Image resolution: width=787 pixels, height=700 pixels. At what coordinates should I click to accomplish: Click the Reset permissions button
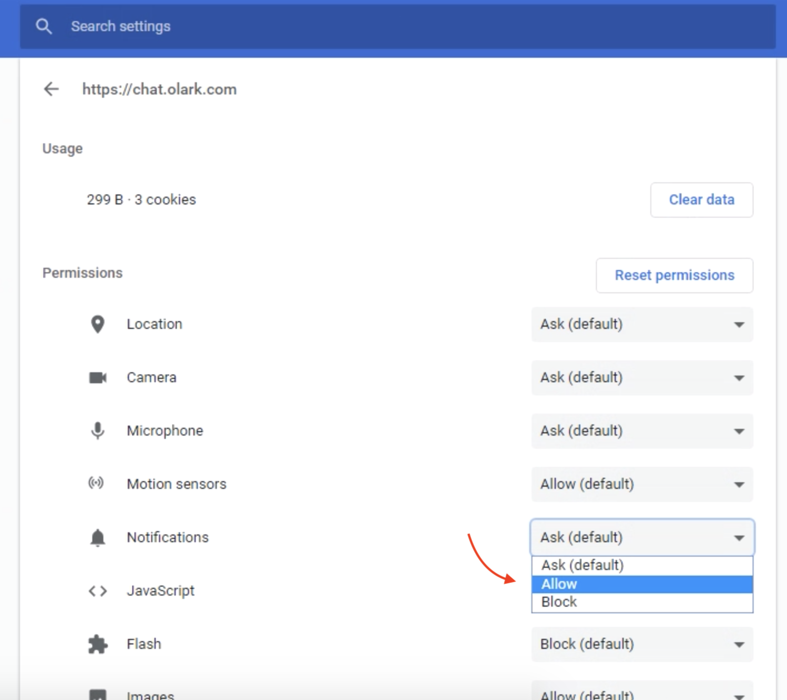674,276
